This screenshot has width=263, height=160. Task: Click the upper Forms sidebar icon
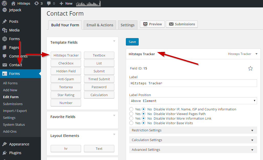click(5, 39)
